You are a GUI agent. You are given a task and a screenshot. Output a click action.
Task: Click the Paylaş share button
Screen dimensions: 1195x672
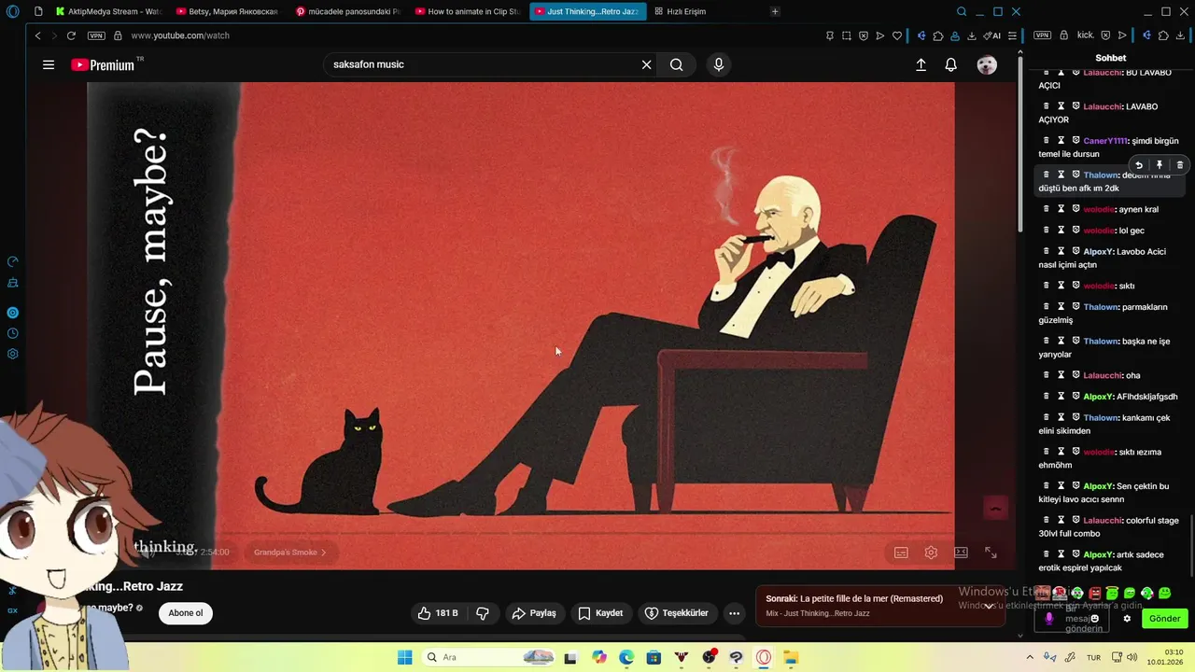(x=534, y=613)
